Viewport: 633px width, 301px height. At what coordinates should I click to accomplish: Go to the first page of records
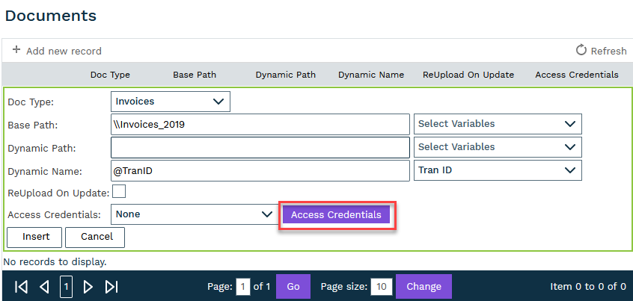click(22, 287)
